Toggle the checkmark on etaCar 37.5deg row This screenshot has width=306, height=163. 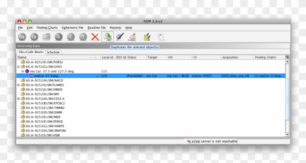point(98,76)
